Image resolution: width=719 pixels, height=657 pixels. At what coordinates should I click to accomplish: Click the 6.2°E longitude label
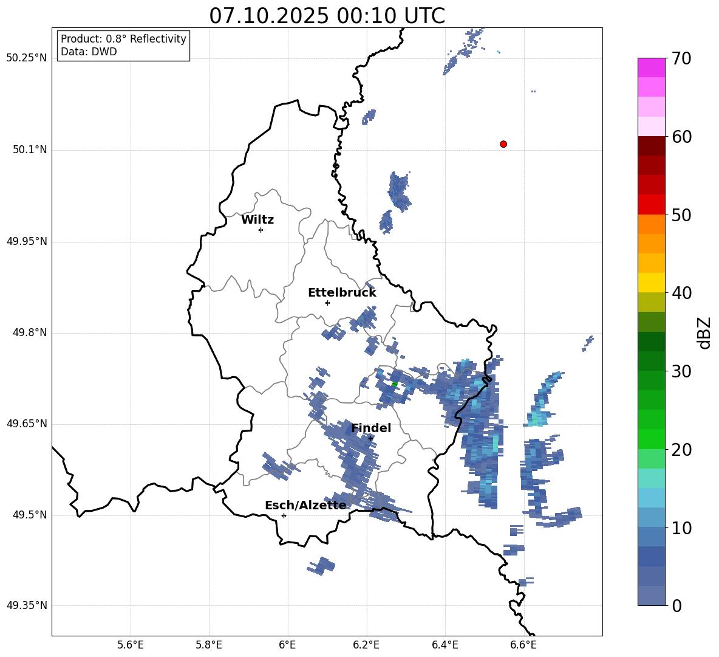coord(366,645)
